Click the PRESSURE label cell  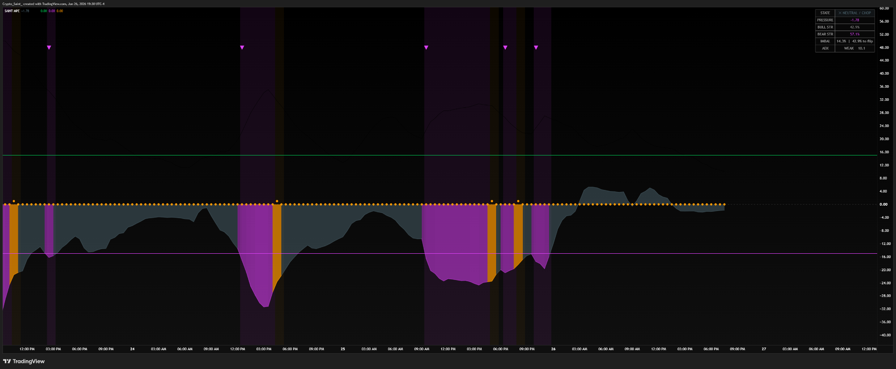(x=825, y=20)
